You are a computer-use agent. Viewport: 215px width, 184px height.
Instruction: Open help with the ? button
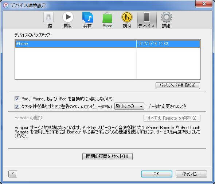click(x=13, y=174)
